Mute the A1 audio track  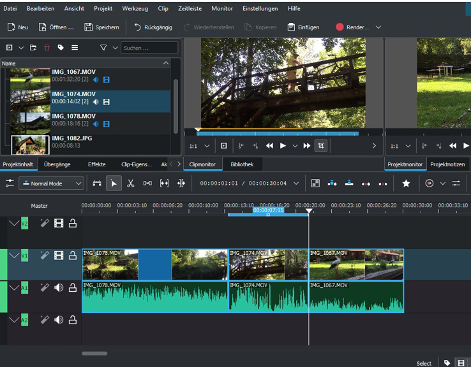tap(59, 287)
